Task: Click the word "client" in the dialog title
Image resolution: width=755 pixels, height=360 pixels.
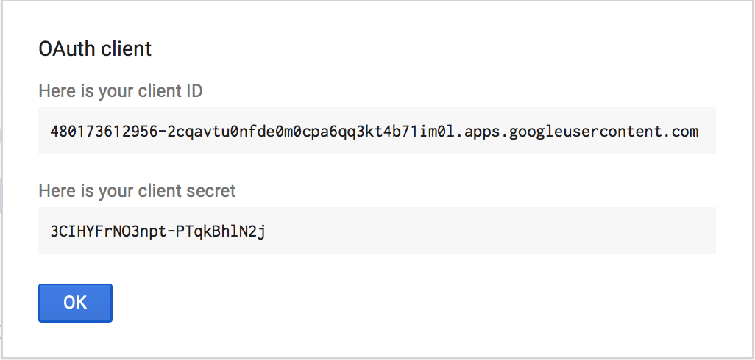Action: coord(126,49)
